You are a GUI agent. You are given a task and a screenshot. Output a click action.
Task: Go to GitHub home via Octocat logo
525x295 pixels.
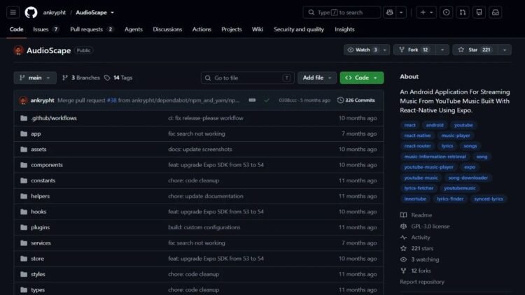coord(31,13)
